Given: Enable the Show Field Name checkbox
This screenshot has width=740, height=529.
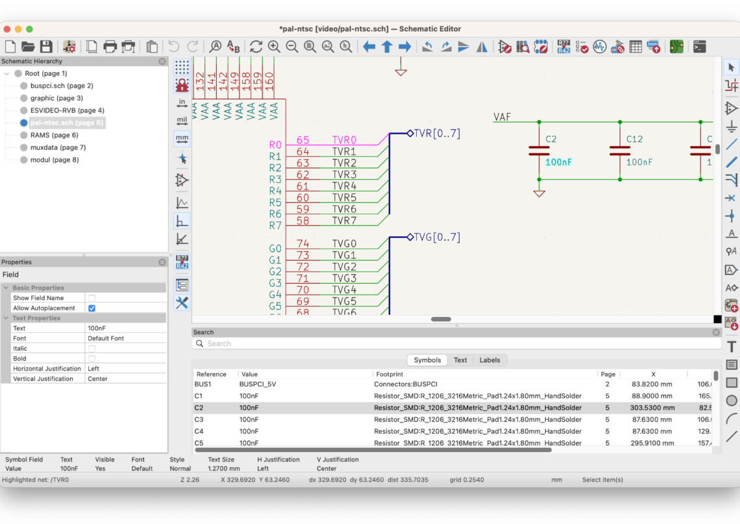Looking at the screenshot, I should click(x=91, y=297).
